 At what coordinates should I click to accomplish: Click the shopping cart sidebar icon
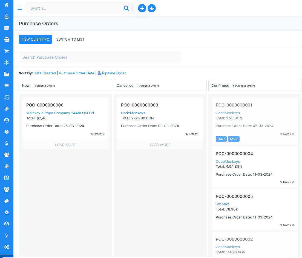[x=7, y=51]
